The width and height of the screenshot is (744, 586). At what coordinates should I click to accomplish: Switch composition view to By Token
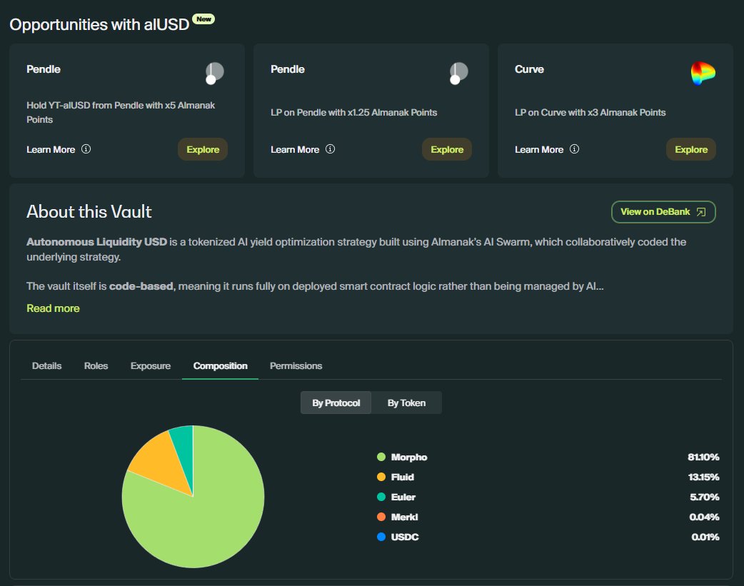(x=407, y=403)
